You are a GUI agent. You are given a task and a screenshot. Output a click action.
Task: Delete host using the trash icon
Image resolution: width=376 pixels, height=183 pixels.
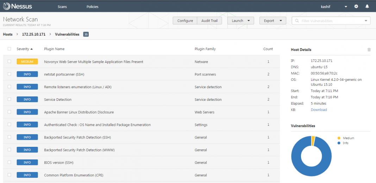click(x=369, y=50)
